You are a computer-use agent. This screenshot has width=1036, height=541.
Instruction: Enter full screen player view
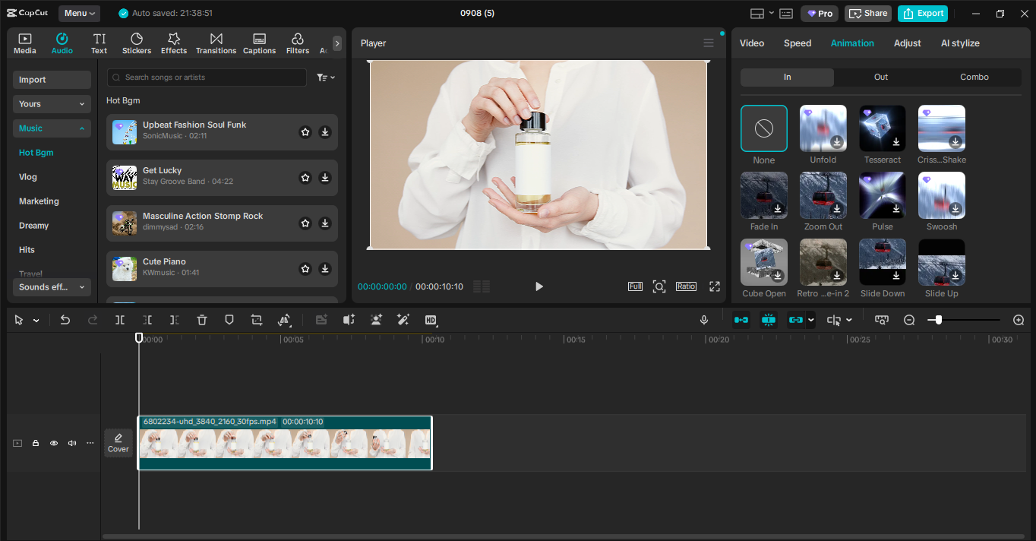click(x=714, y=286)
